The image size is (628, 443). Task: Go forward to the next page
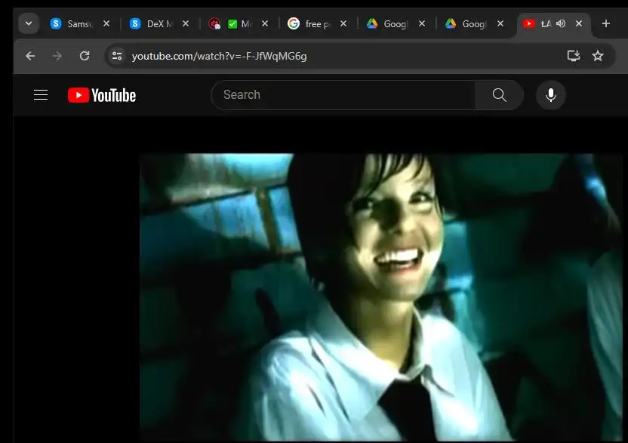click(57, 56)
